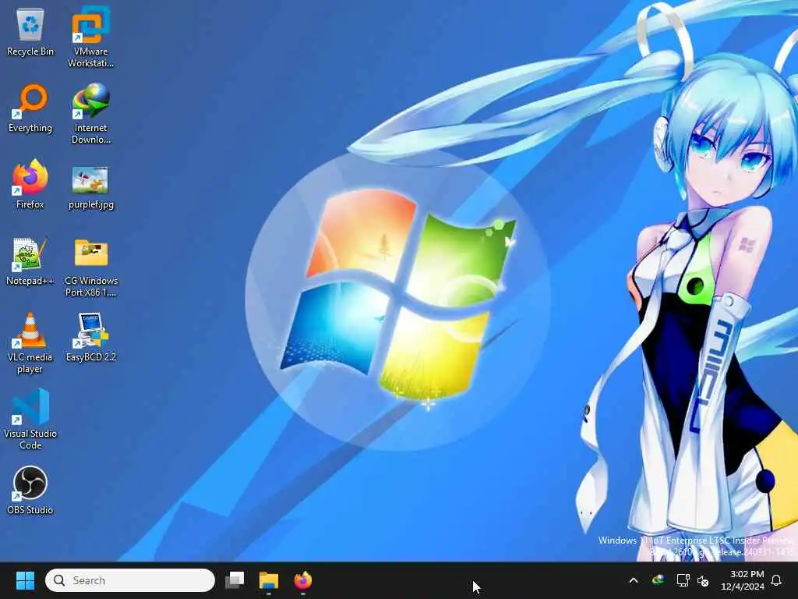Select the Notepad++ desktop shortcut

(x=30, y=261)
